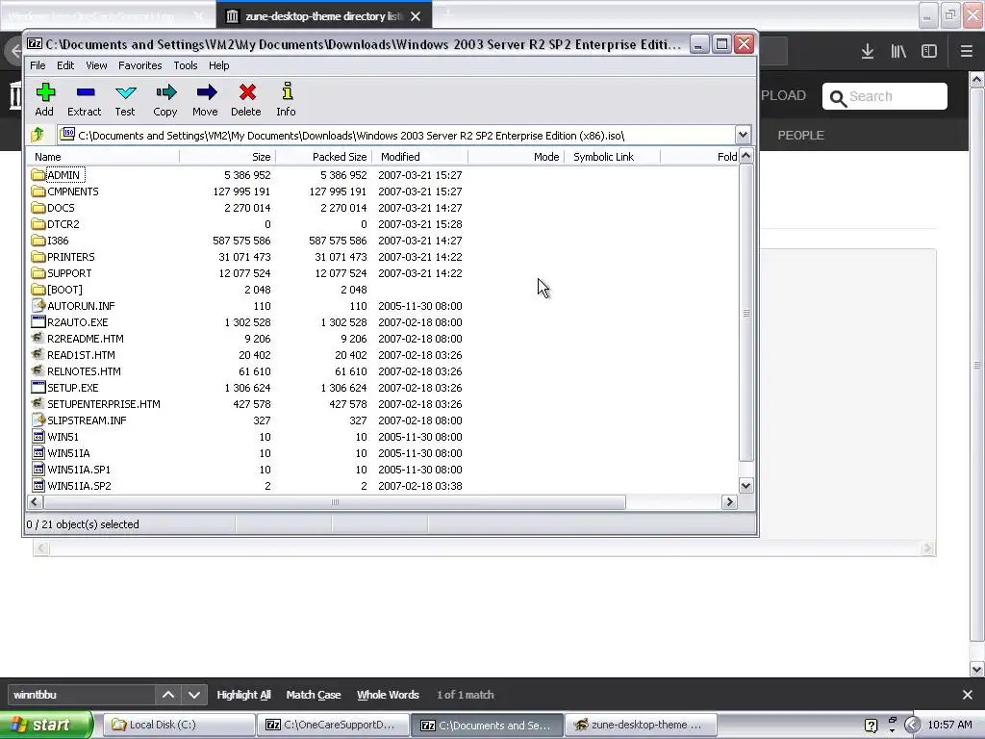Select the SETUP.EXE file icon
Viewport: 985px width, 739px height.
[x=38, y=387]
